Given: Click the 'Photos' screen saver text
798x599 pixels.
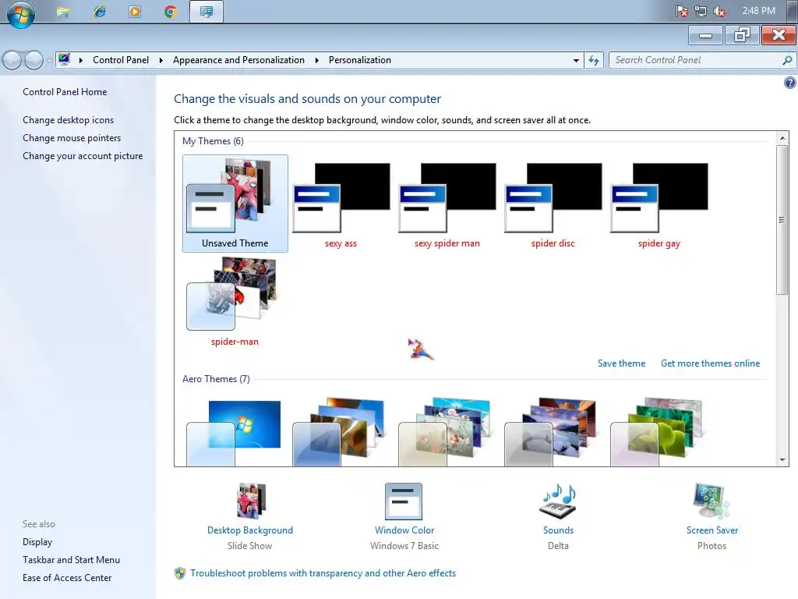Looking at the screenshot, I should 712,545.
